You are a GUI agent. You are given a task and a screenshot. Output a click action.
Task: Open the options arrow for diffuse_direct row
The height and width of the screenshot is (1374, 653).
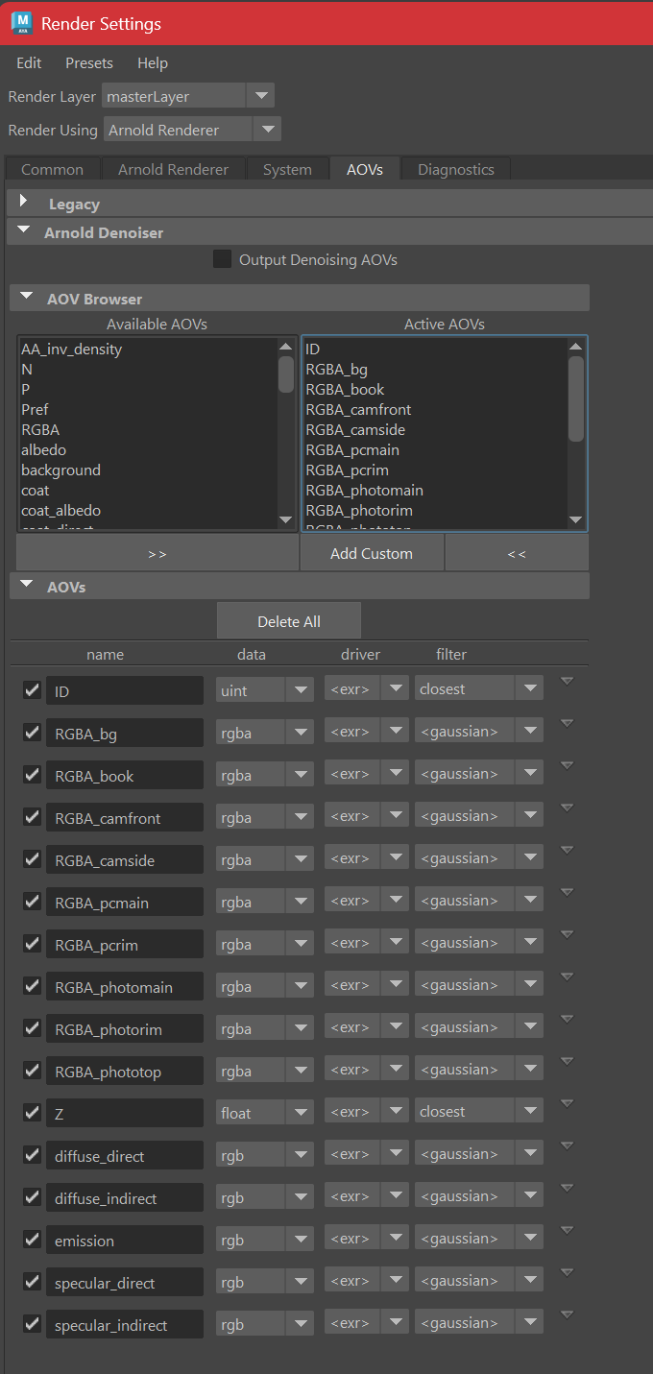(x=567, y=1145)
